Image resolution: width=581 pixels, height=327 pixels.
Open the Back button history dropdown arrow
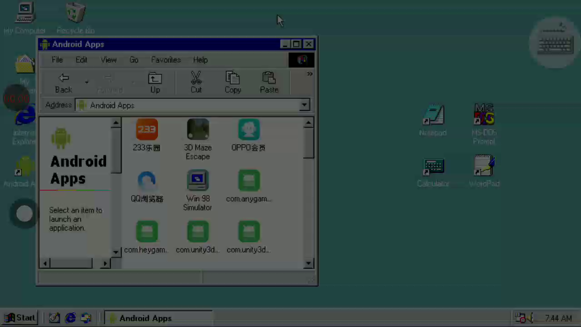point(86,83)
